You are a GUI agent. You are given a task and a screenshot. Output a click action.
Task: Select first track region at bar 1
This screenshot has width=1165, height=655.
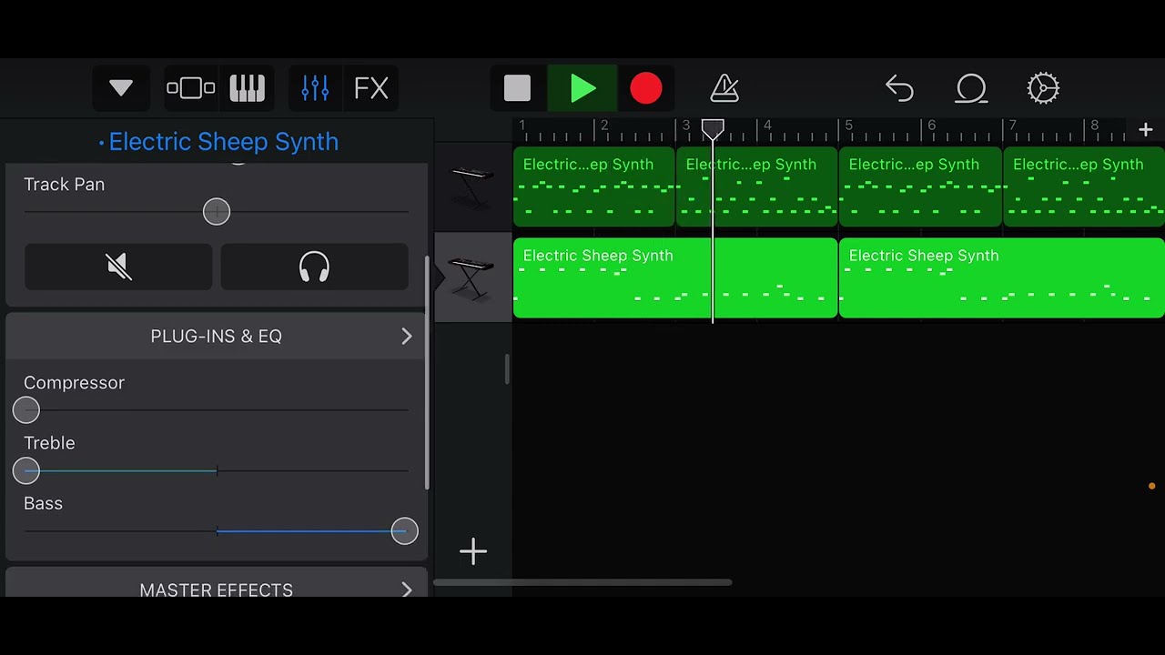[x=594, y=186]
